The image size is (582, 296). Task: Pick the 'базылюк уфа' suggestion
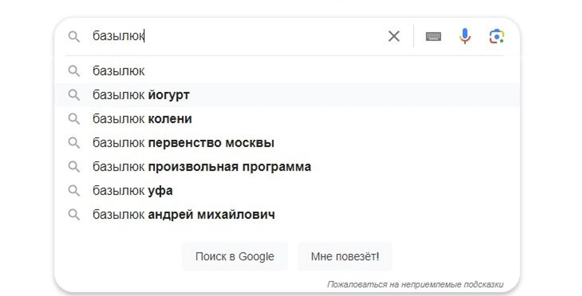click(133, 191)
